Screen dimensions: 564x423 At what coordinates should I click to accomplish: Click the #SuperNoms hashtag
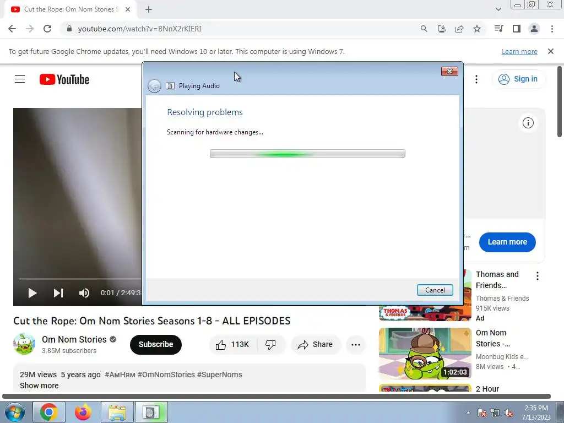pos(219,375)
